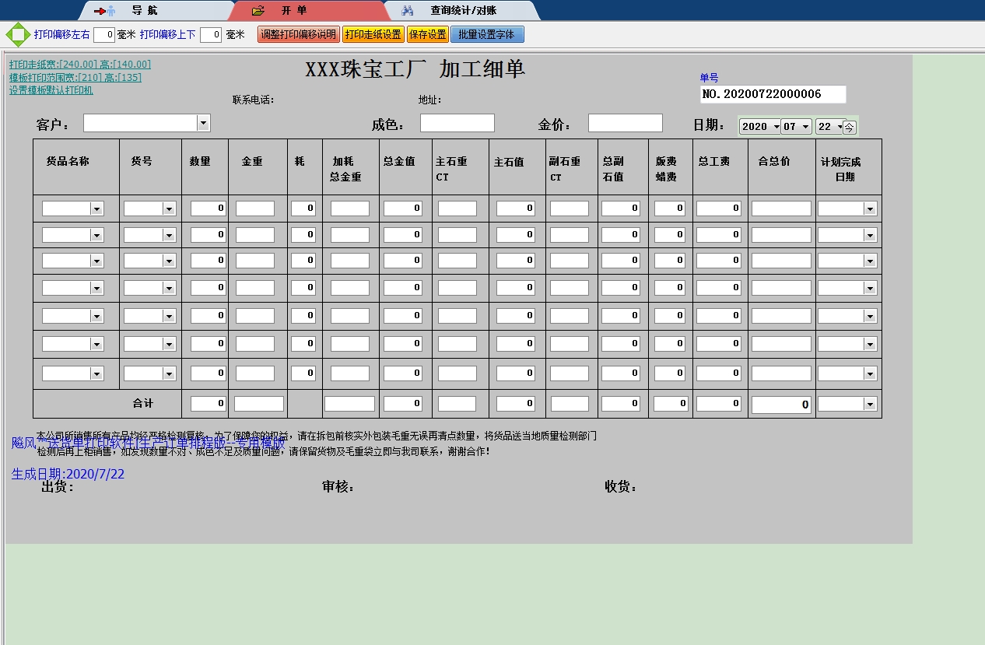Click the 打印走纸设置 button
The width and height of the screenshot is (985, 645).
pos(373,35)
